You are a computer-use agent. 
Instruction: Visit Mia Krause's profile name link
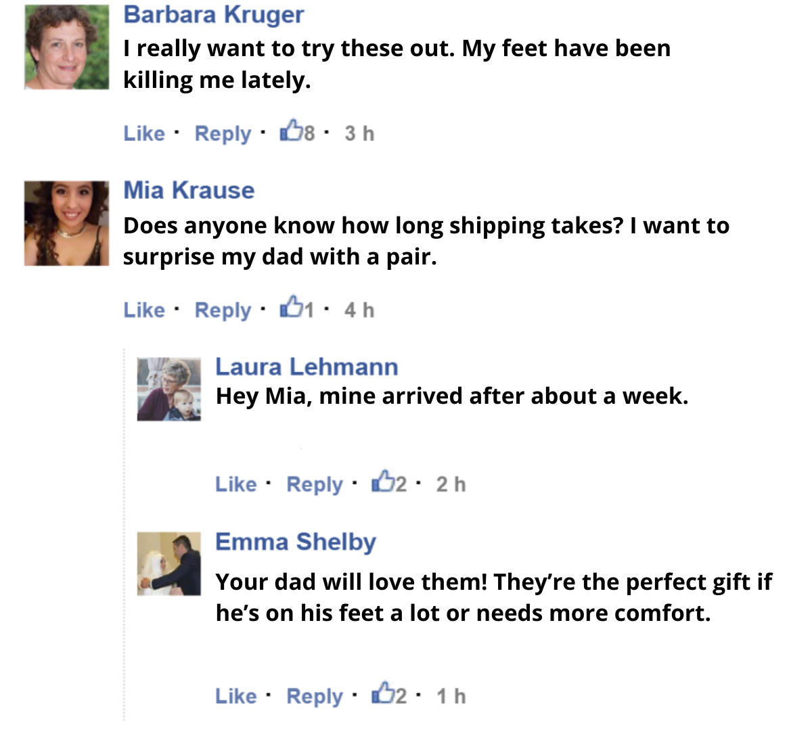189,190
